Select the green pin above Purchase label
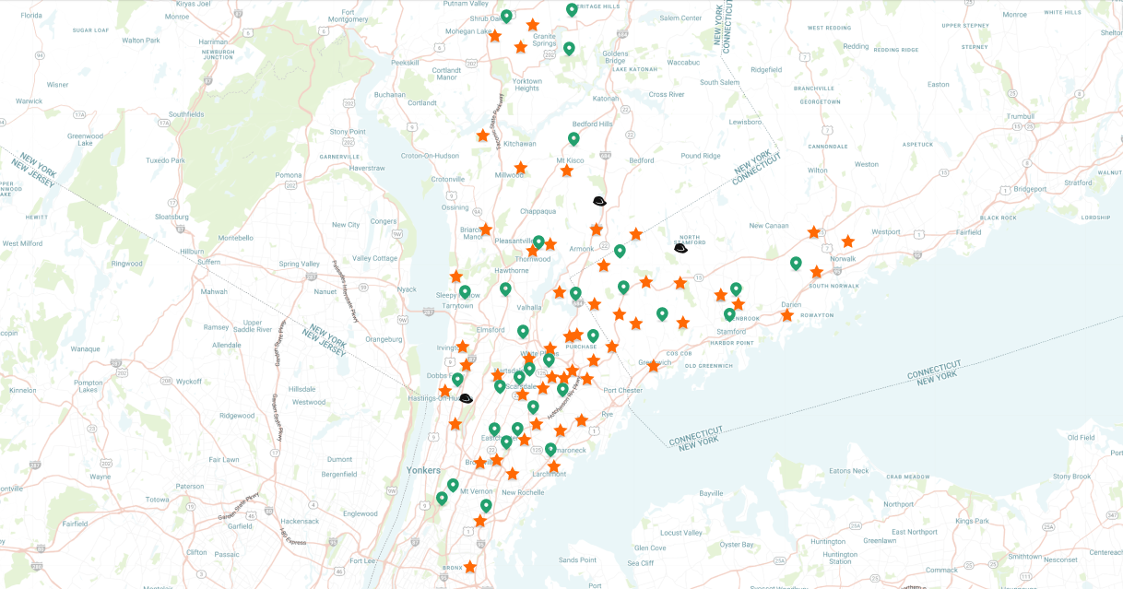1123x589 pixels. 593,336
